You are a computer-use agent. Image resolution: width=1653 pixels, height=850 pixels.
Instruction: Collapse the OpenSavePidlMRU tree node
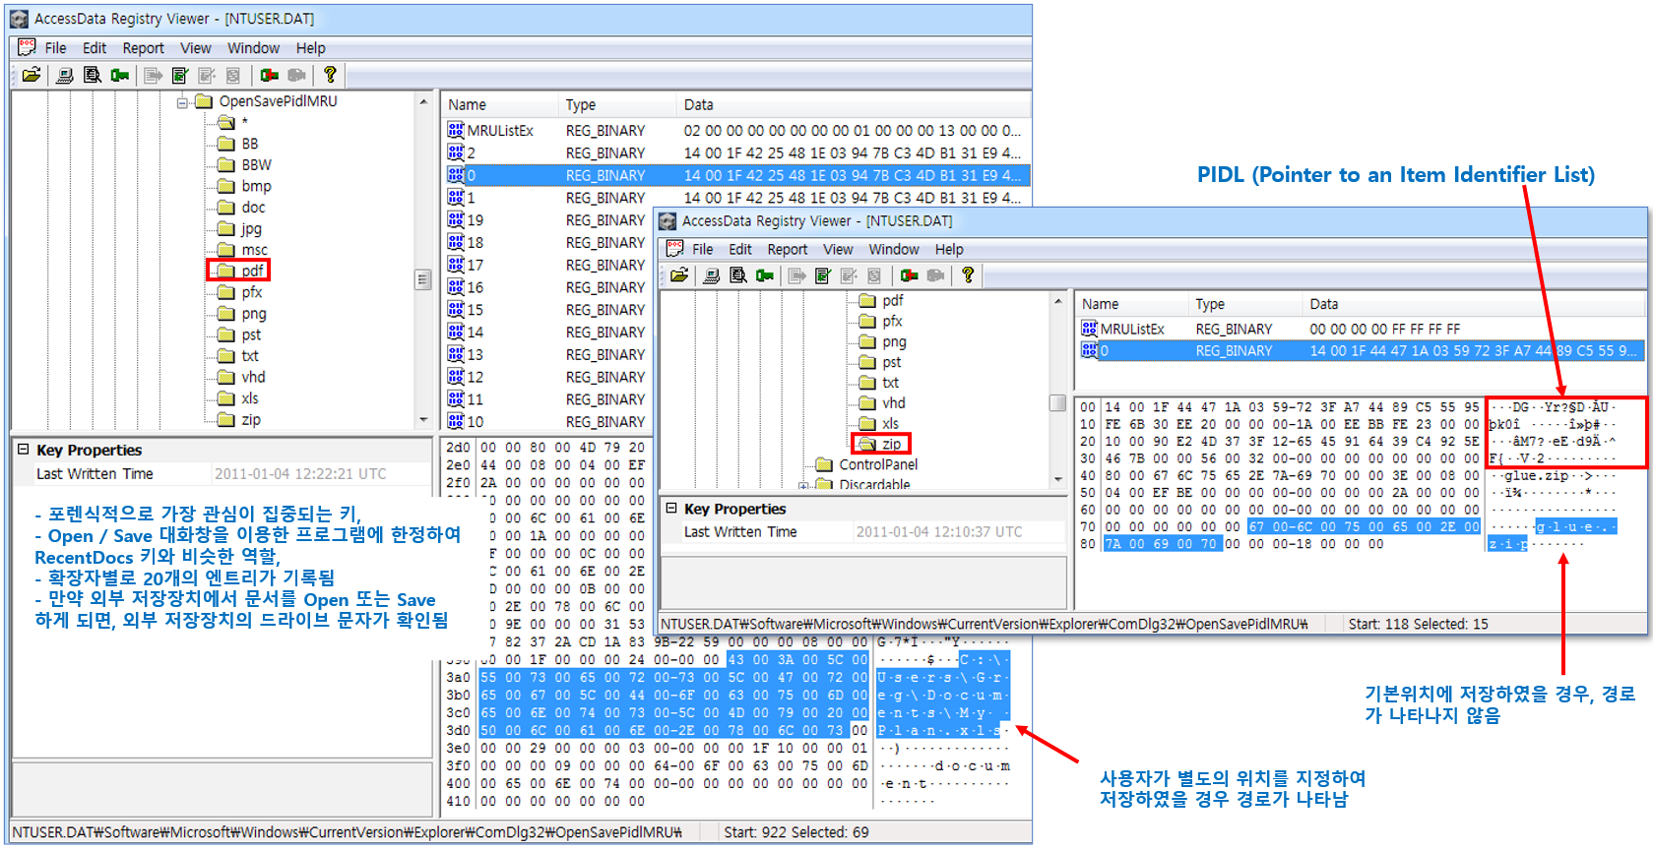(182, 102)
